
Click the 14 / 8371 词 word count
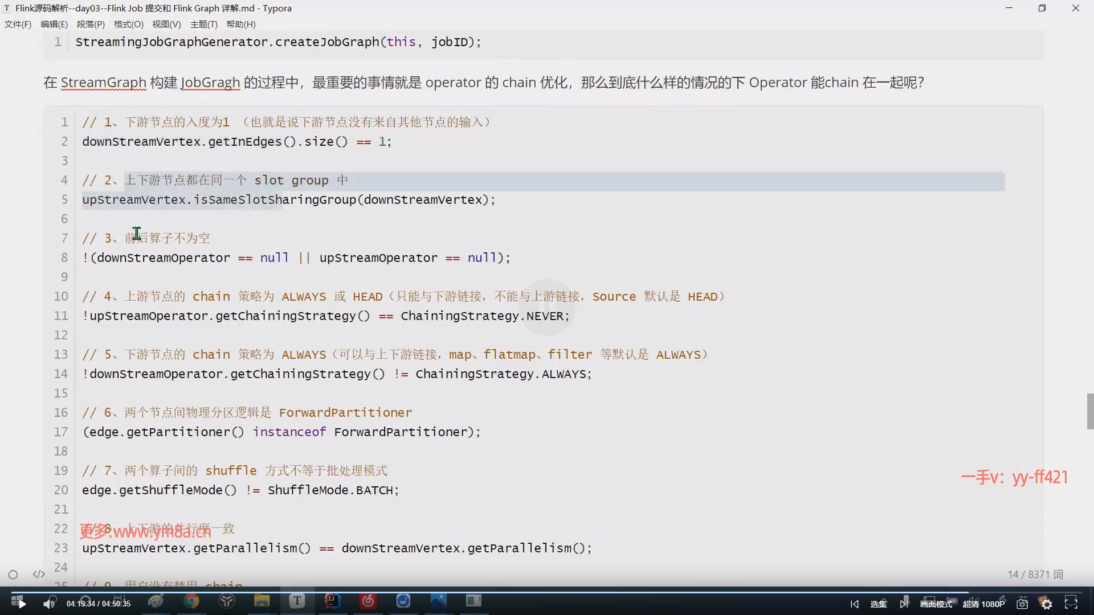[x=1035, y=574]
